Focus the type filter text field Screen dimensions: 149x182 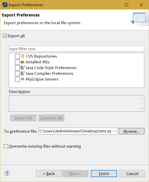tap(76, 49)
